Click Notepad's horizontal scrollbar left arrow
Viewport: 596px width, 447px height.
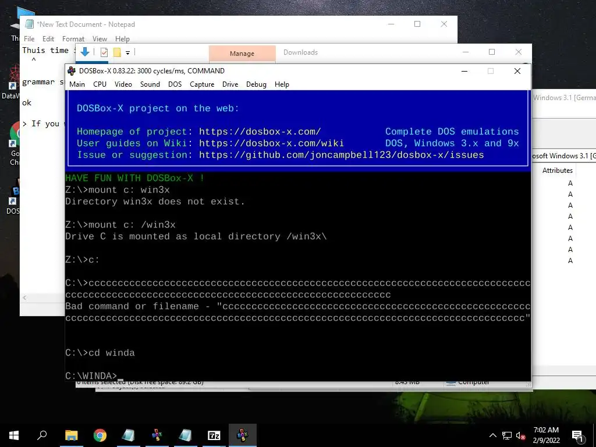pos(24,297)
